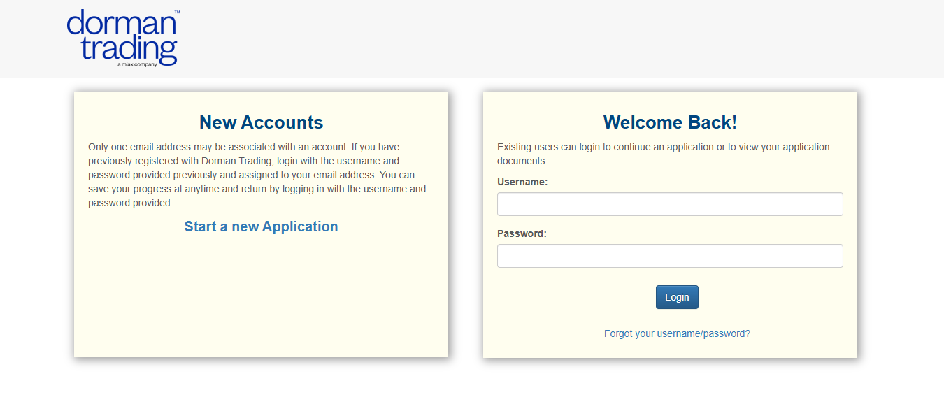This screenshot has height=418, width=944.
Task: Focus the Password input field
Action: click(669, 256)
